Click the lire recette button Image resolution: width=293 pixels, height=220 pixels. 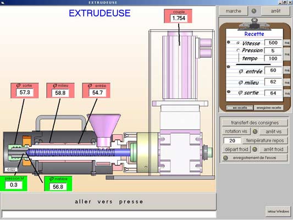240,108
